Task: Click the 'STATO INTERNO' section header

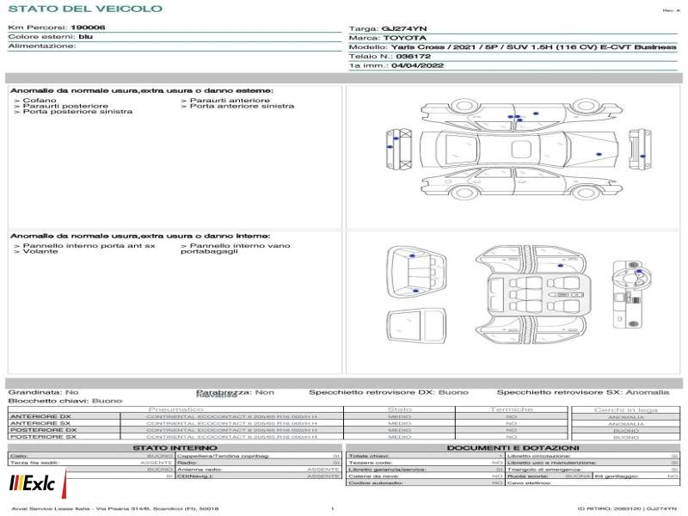Action: pyautogui.click(x=175, y=448)
